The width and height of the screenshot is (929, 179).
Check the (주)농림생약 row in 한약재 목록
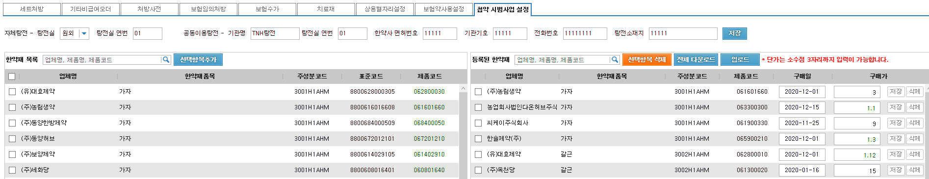click(12, 107)
